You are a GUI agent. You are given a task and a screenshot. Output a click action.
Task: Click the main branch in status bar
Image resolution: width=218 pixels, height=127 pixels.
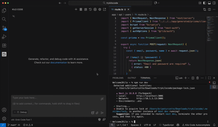click(12, 125)
